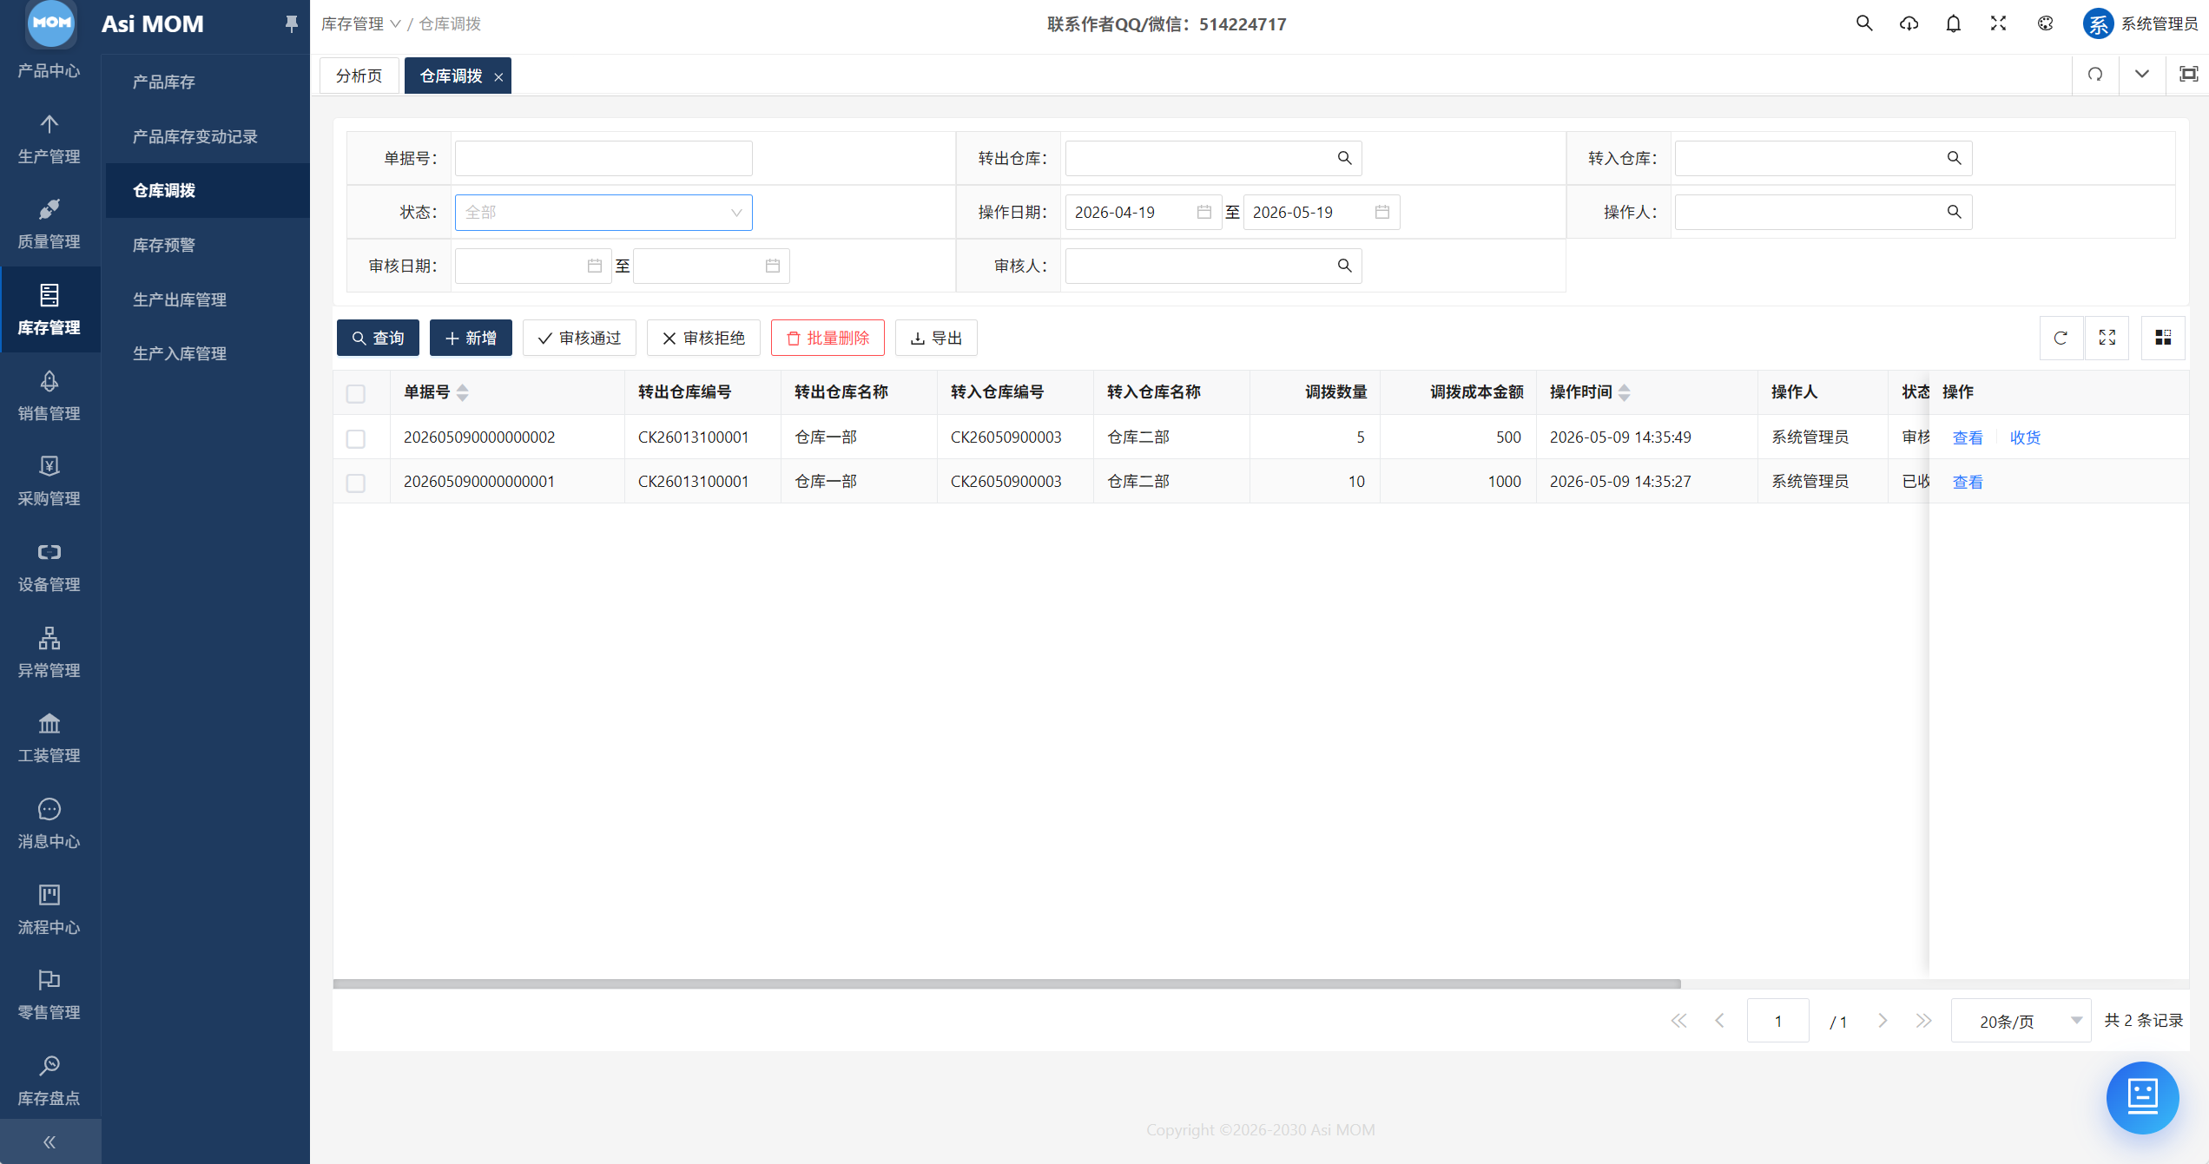Open the global search magnifier icon

pyautogui.click(x=1864, y=23)
